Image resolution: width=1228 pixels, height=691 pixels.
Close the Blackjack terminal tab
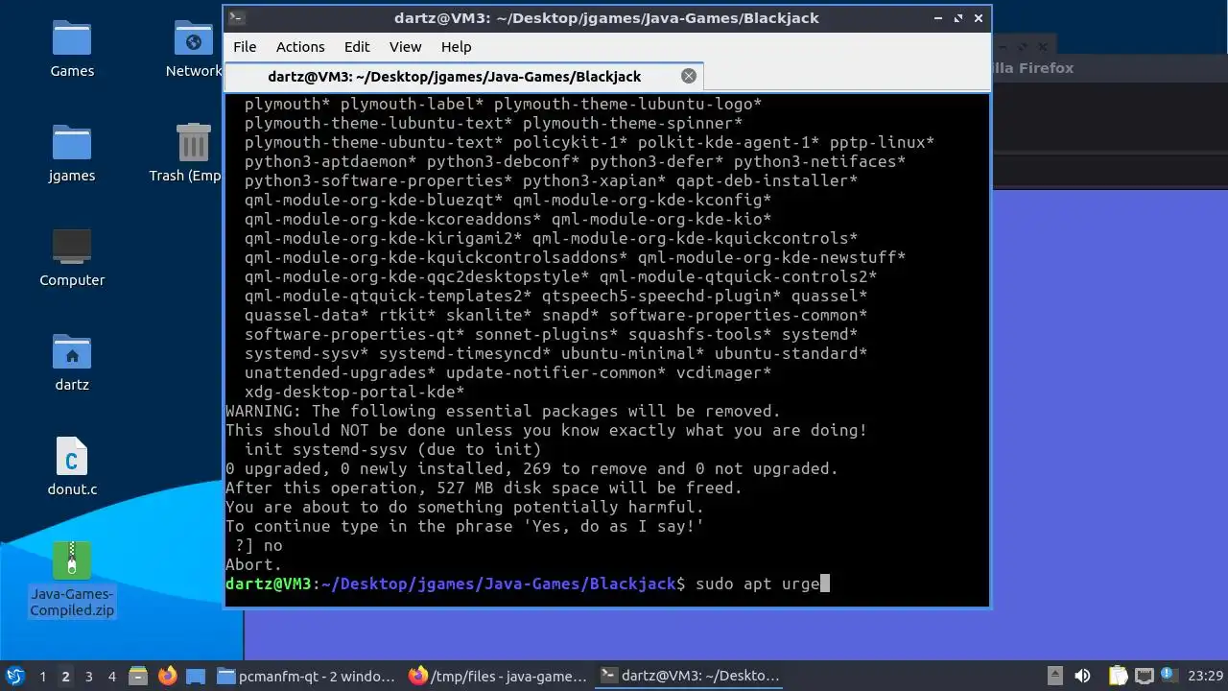pyautogui.click(x=689, y=76)
